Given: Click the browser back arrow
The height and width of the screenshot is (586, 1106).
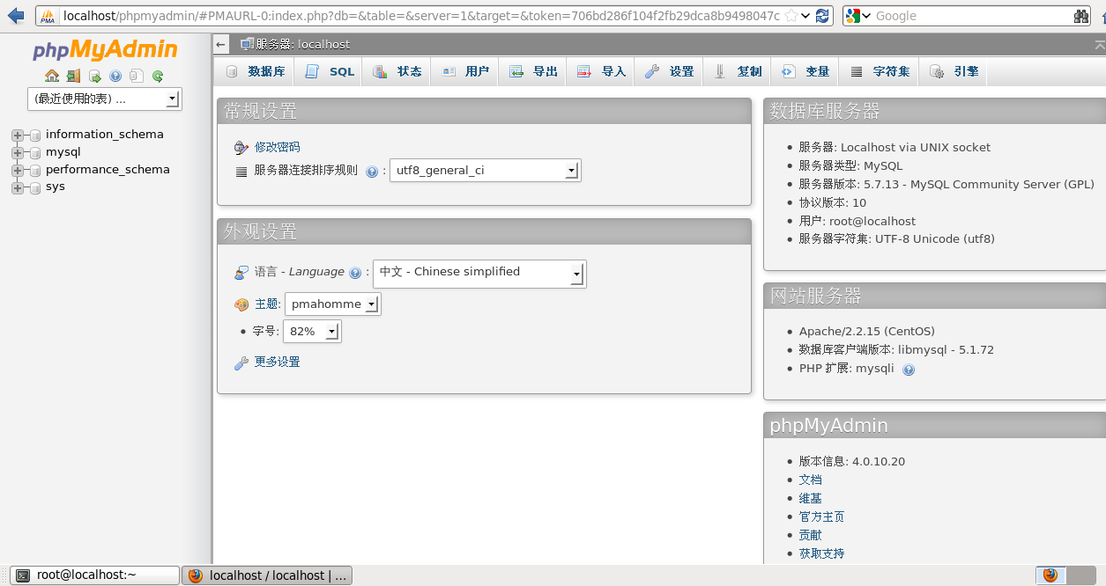Looking at the screenshot, I should [x=15, y=15].
